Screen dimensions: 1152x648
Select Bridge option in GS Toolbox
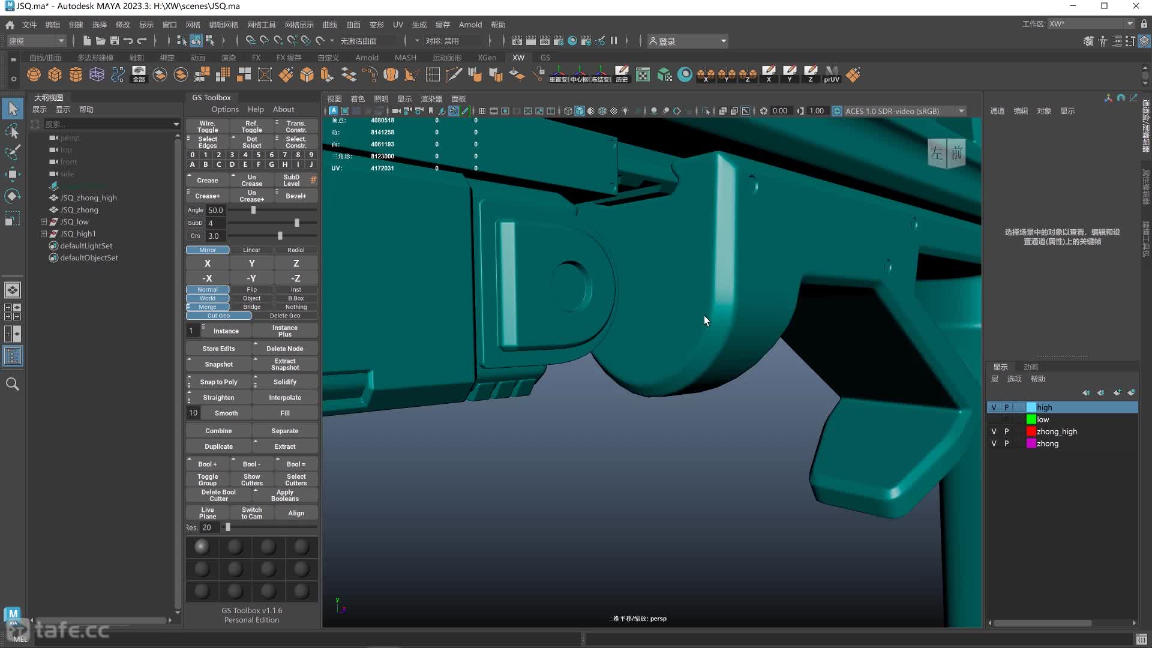pos(251,307)
